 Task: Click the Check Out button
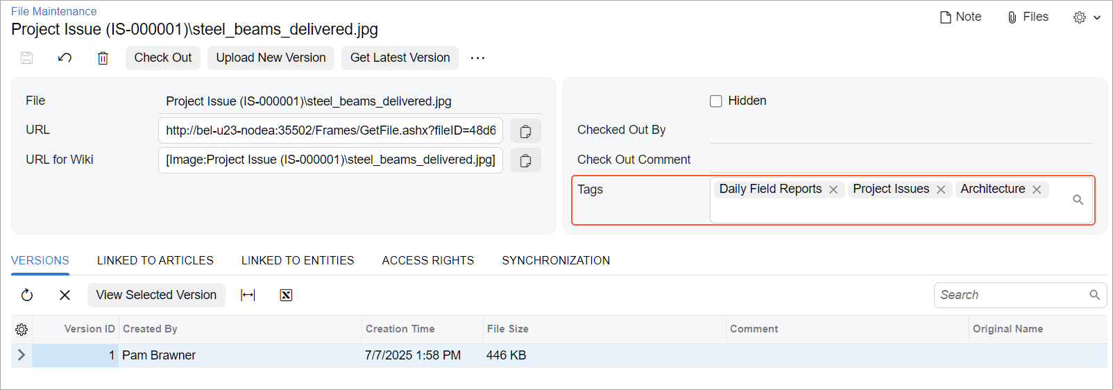point(163,58)
